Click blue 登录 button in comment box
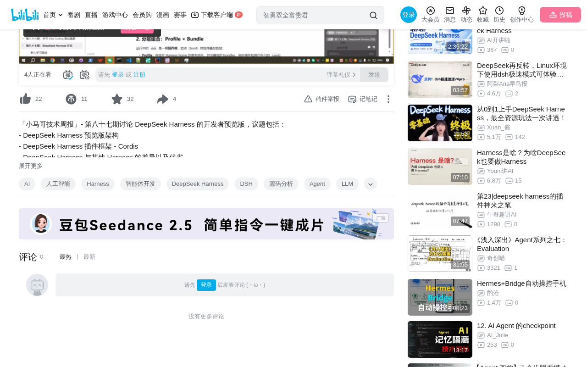The image size is (587, 367). click(x=206, y=285)
